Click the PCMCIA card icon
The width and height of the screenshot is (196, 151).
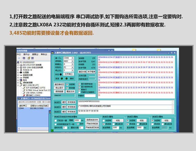point(21,70)
